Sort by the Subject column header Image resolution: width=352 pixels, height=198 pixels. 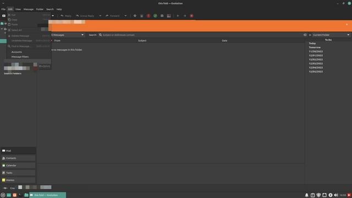[142, 41]
